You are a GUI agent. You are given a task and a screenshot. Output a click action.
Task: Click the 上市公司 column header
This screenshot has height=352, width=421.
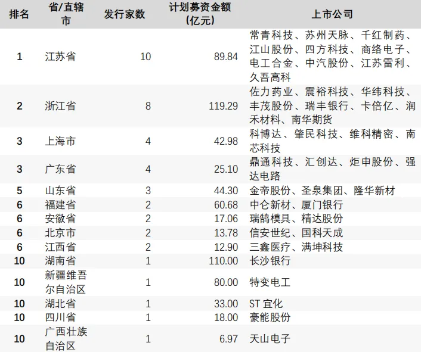[332, 14]
